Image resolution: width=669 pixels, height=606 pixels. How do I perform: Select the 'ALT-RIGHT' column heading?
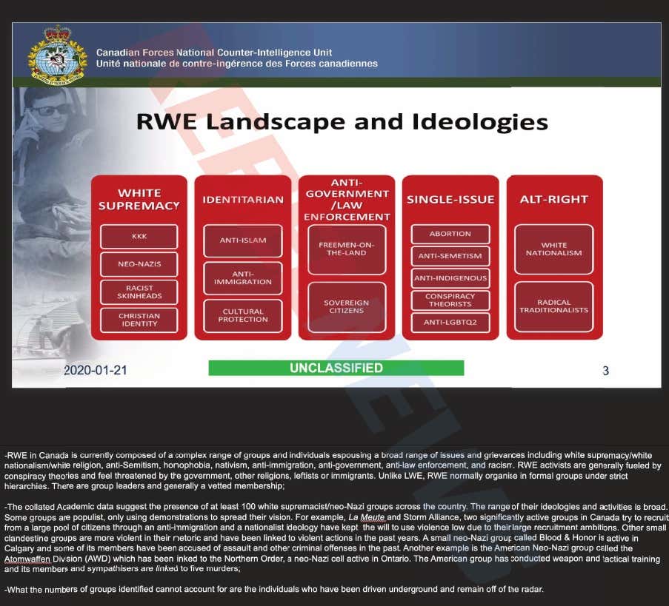[554, 200]
